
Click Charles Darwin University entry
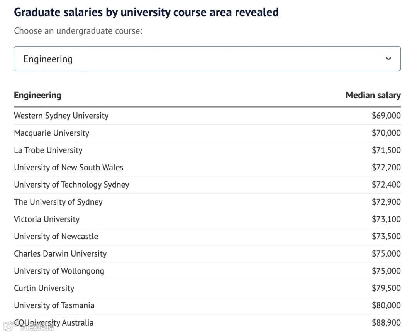pos(60,254)
